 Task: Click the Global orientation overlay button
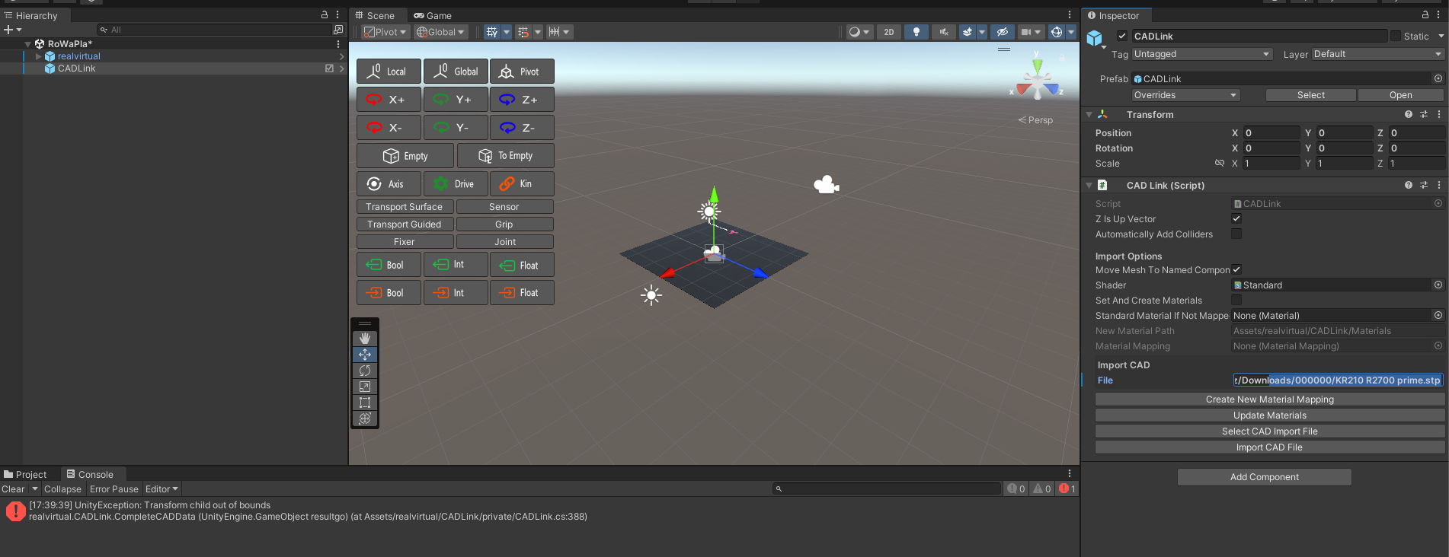click(456, 72)
